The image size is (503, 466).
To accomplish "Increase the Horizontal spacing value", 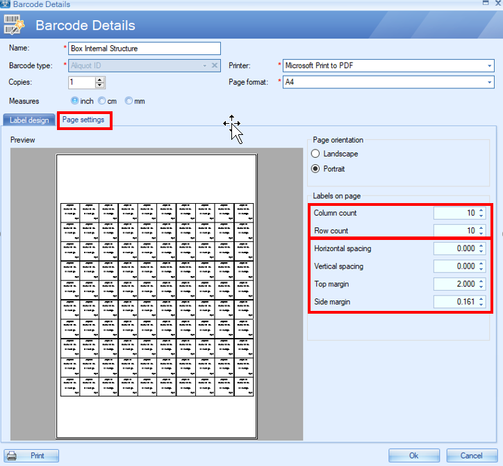I will pos(481,246).
